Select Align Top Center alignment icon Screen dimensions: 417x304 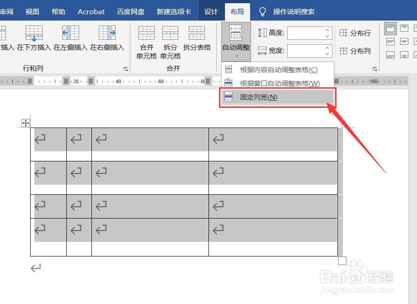pos(404,28)
